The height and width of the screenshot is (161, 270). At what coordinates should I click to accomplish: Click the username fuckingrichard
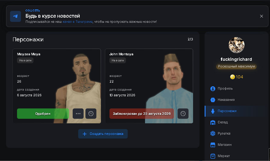pos(236,59)
